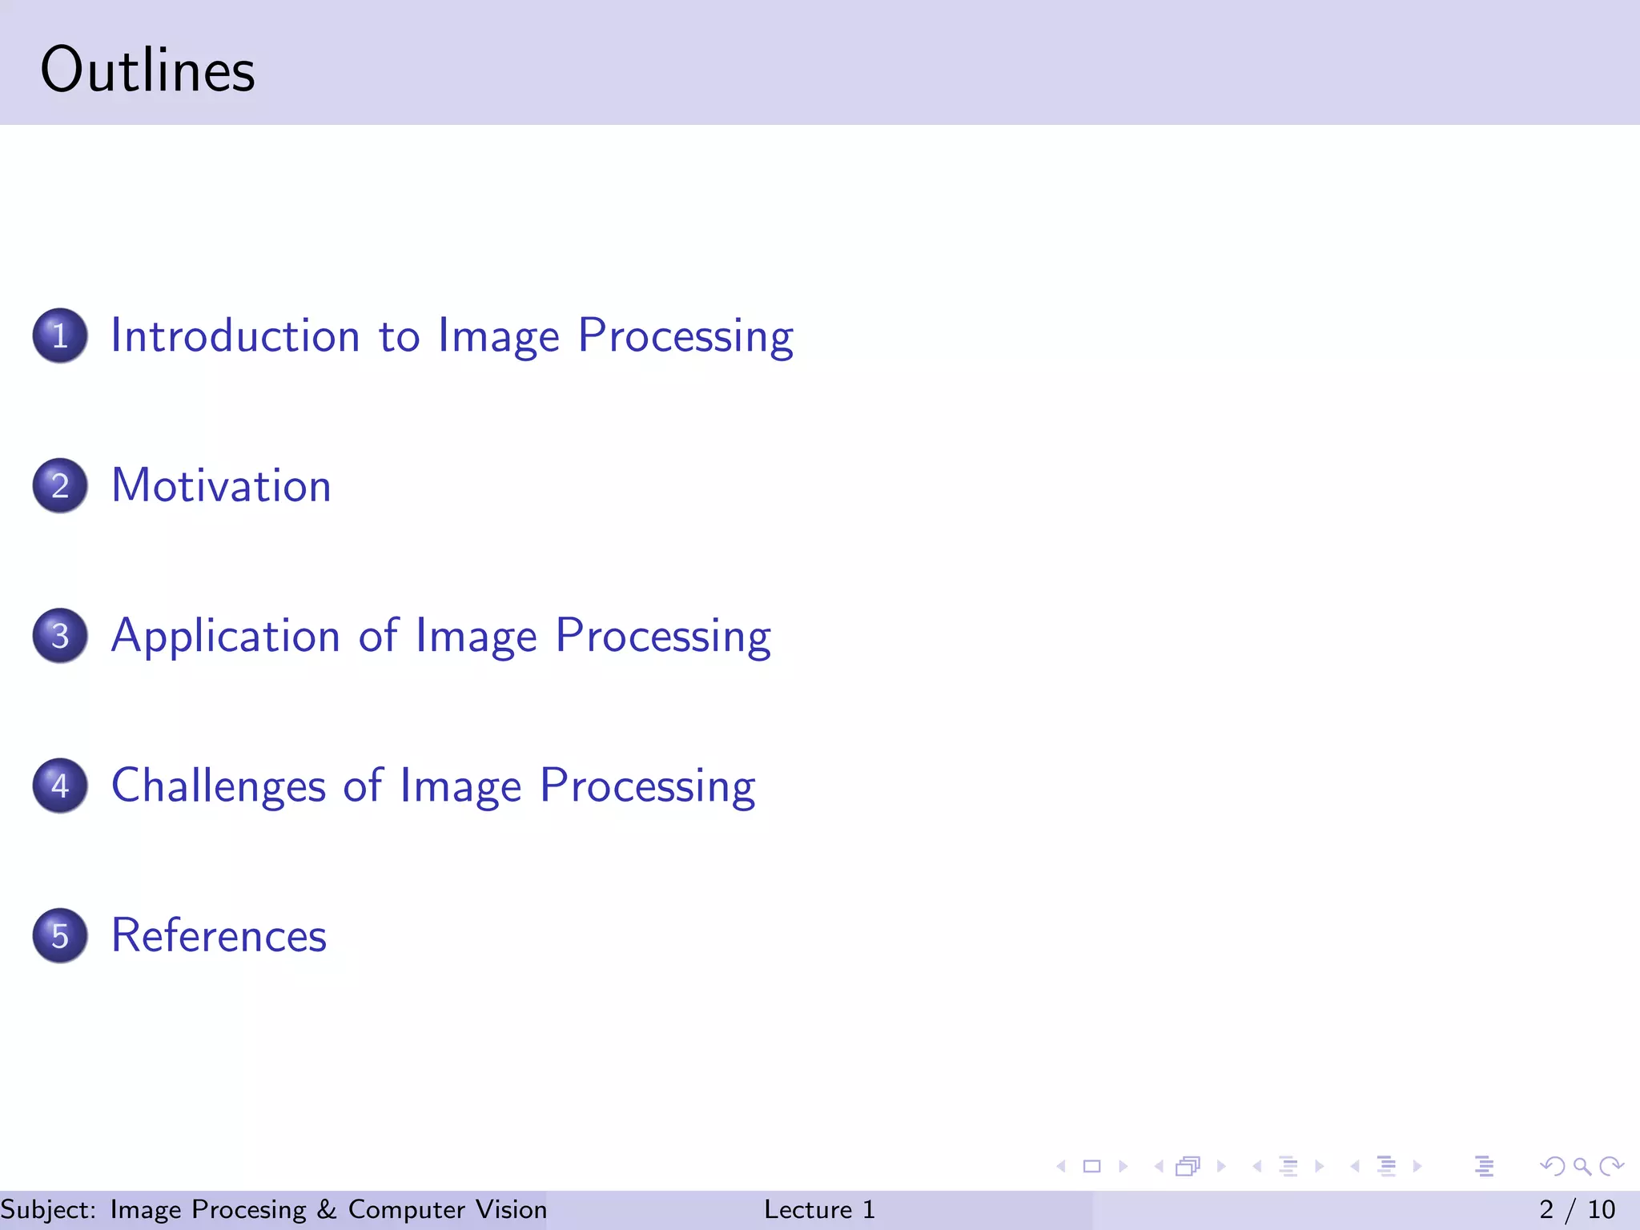The height and width of the screenshot is (1230, 1640).
Task: Click the presentation outline bars icon
Action: (x=1484, y=1167)
